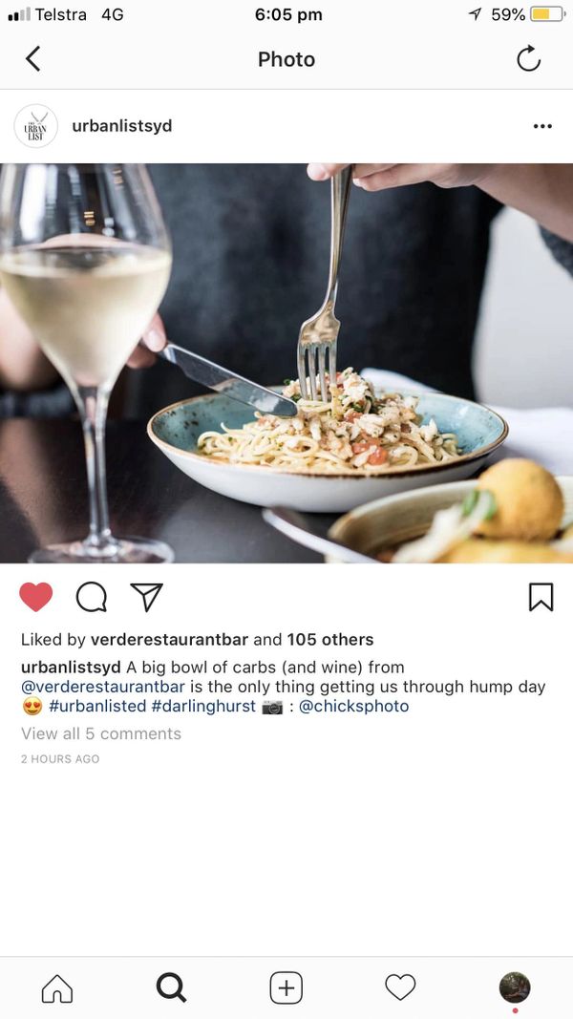Create new post with plus icon
This screenshot has height=1019, width=573.
(286, 987)
